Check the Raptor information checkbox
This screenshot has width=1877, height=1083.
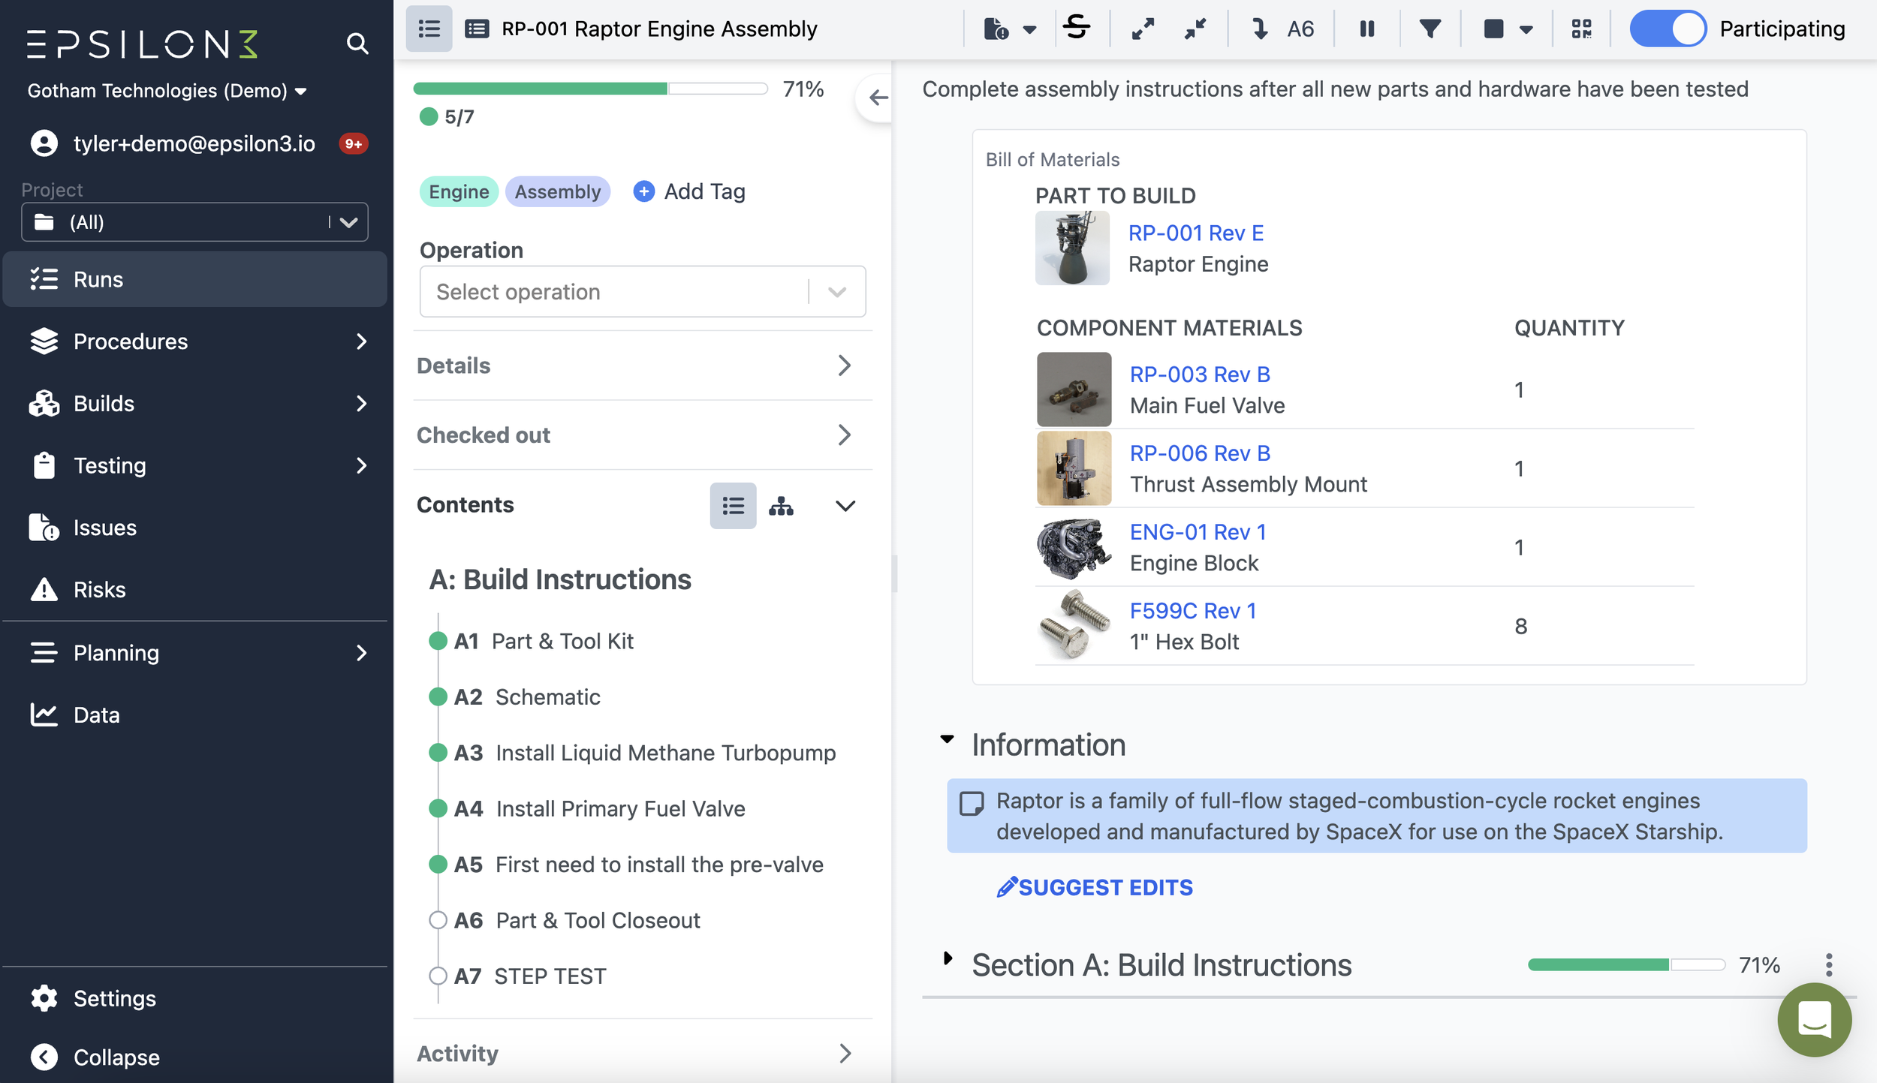click(x=972, y=804)
